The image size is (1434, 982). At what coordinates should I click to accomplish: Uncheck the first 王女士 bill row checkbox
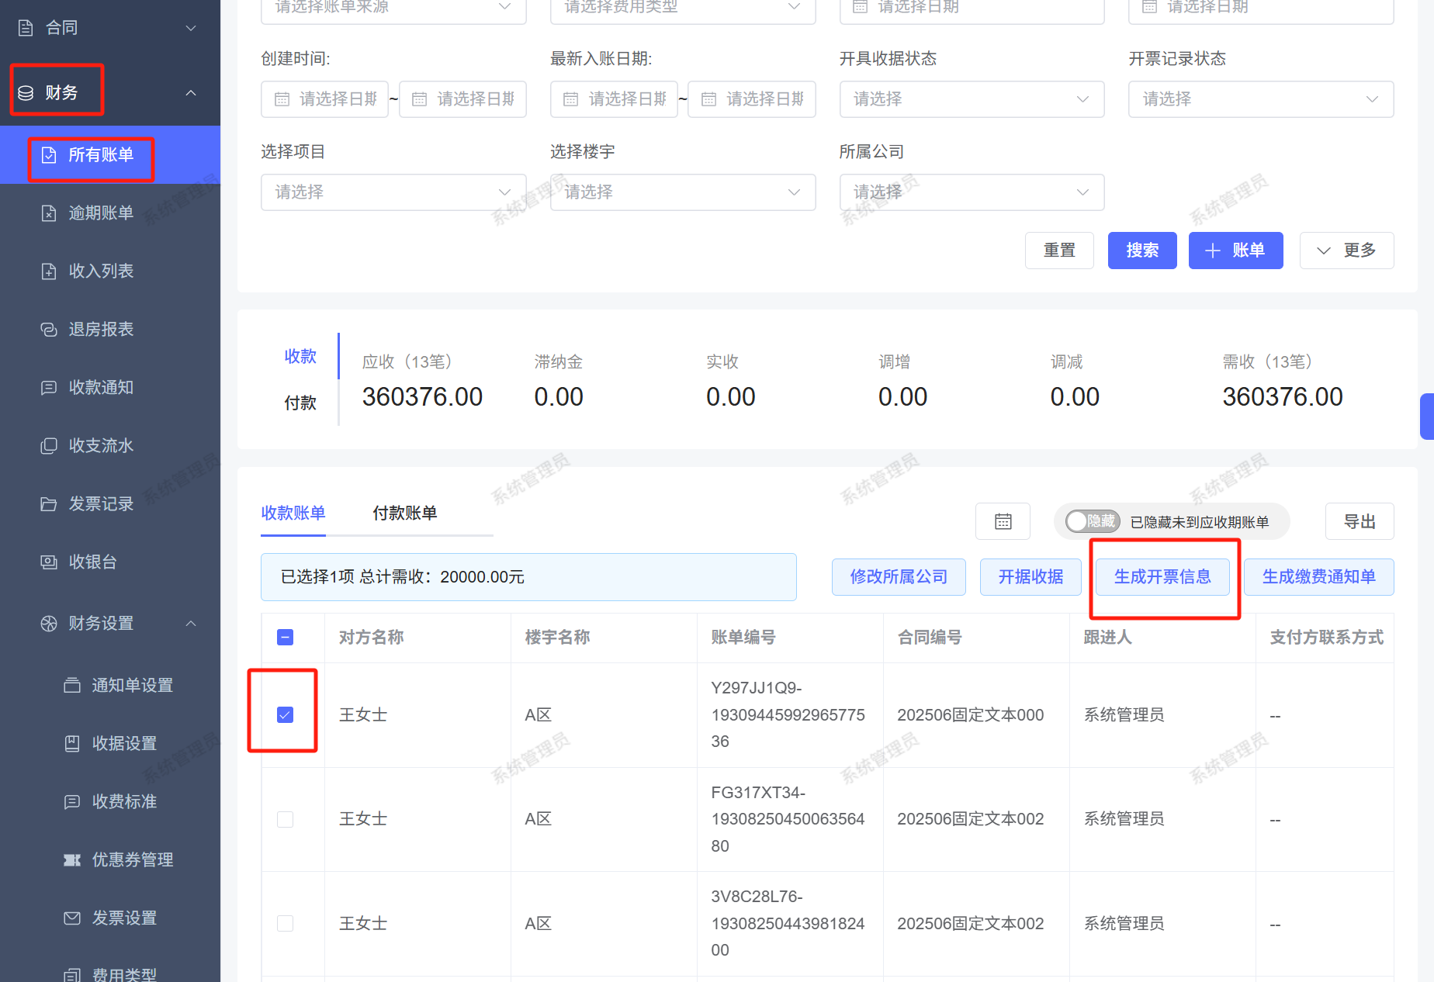point(285,714)
